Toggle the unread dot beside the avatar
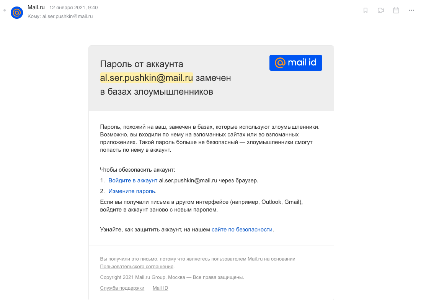 click(x=5, y=10)
